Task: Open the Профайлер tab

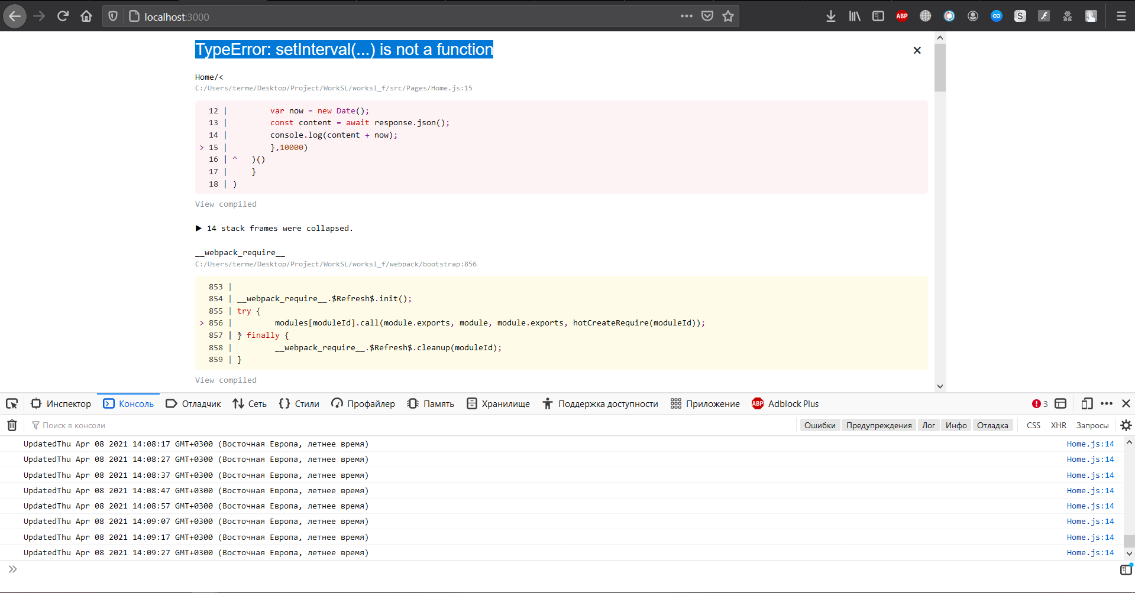Action: tap(363, 404)
